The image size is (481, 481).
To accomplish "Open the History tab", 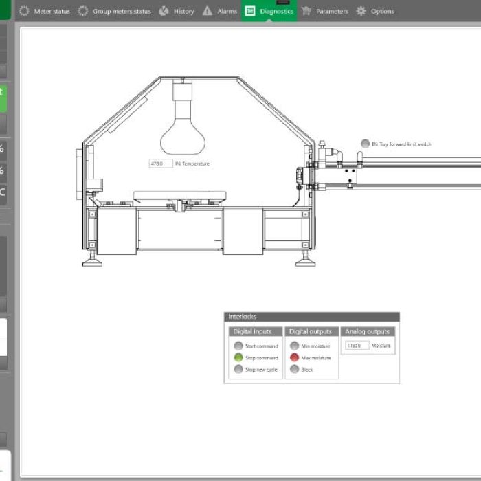I will [x=183, y=11].
